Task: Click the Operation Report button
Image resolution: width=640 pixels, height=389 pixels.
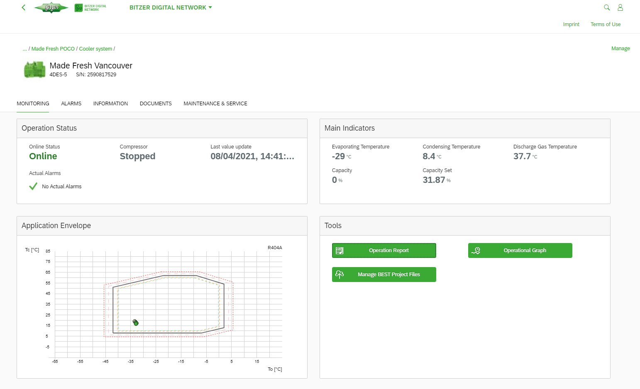Action: point(384,250)
